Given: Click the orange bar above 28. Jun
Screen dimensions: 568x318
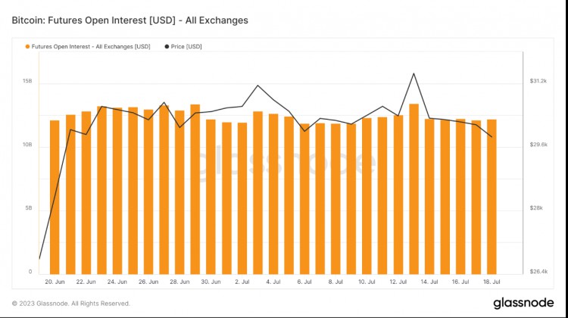Looking at the screenshot, I should pyautogui.click(x=179, y=193).
